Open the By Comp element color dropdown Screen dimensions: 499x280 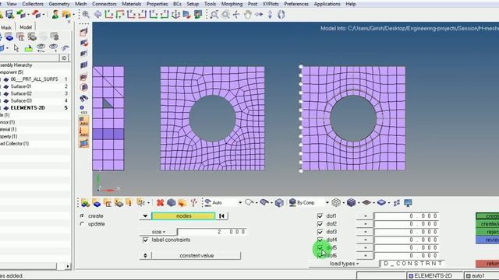pos(327,202)
